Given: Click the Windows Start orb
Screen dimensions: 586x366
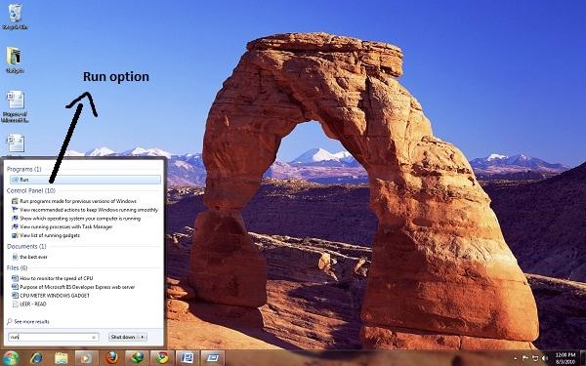Looking at the screenshot, I should [10, 358].
